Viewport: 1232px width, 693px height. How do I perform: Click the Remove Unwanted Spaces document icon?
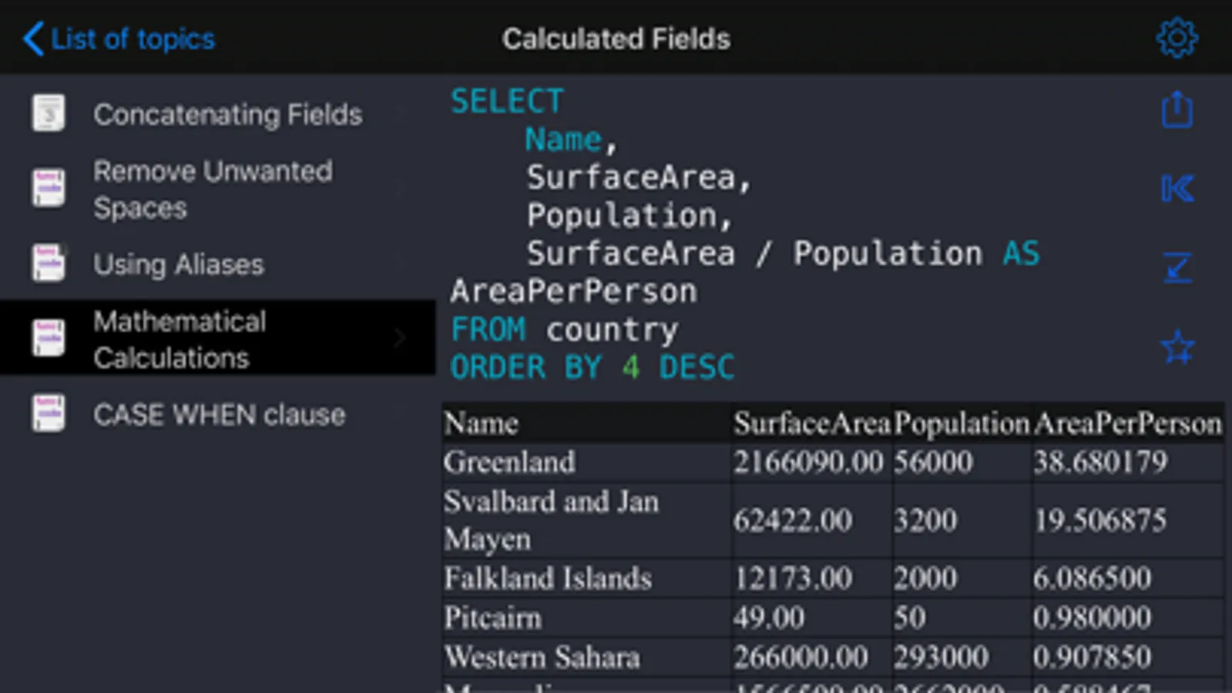49,189
